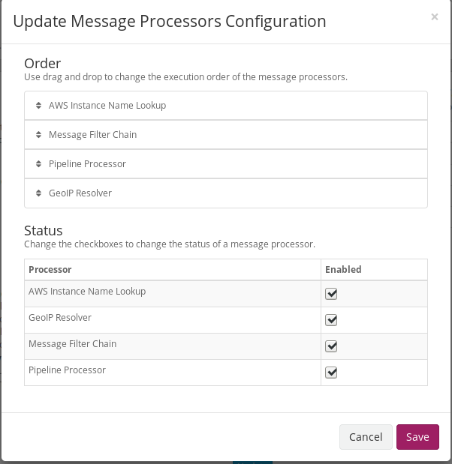Click the Processor column header
This screenshot has width=452, height=464.
(50, 269)
